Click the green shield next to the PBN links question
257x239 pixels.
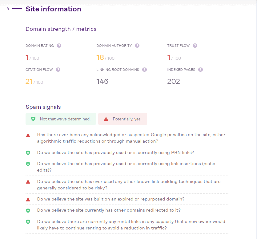[28, 153]
